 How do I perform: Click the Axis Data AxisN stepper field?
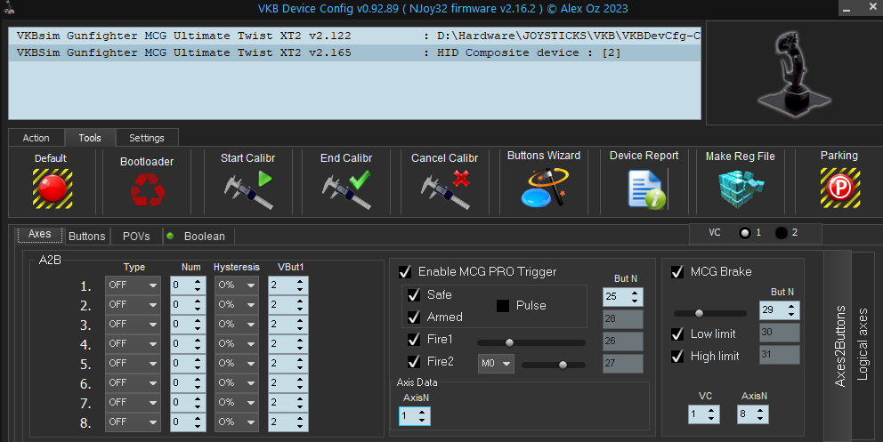415,416
